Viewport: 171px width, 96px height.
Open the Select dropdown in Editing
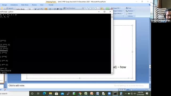[130, 14]
